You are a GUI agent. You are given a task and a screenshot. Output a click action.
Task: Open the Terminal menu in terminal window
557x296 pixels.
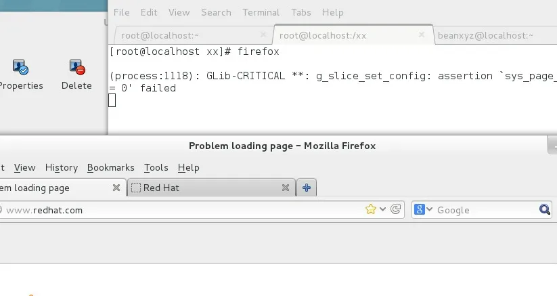[261, 12]
